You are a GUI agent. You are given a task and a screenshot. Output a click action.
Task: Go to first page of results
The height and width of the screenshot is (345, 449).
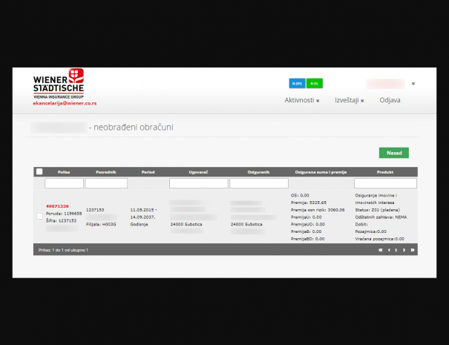pyautogui.click(x=381, y=250)
